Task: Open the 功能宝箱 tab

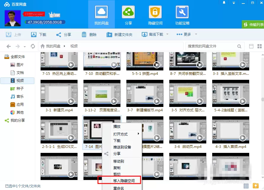Action: tap(182, 15)
